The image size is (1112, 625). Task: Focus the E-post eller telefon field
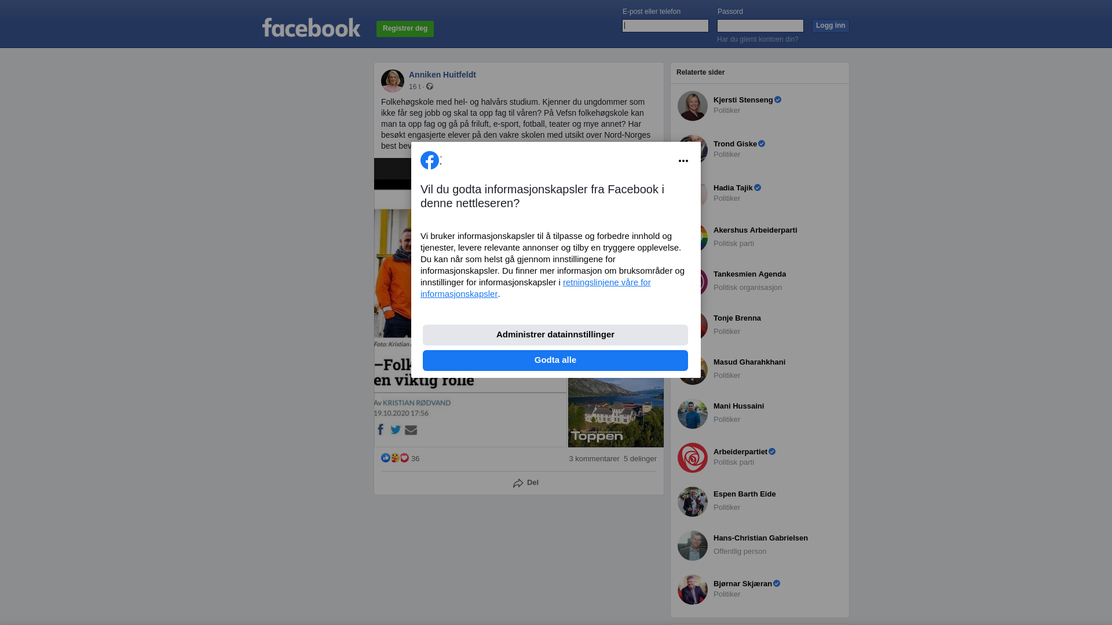pyautogui.click(x=665, y=25)
